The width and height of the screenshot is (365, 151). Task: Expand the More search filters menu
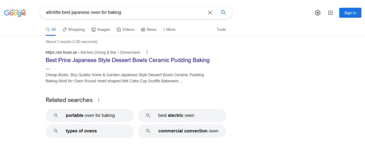(169, 30)
